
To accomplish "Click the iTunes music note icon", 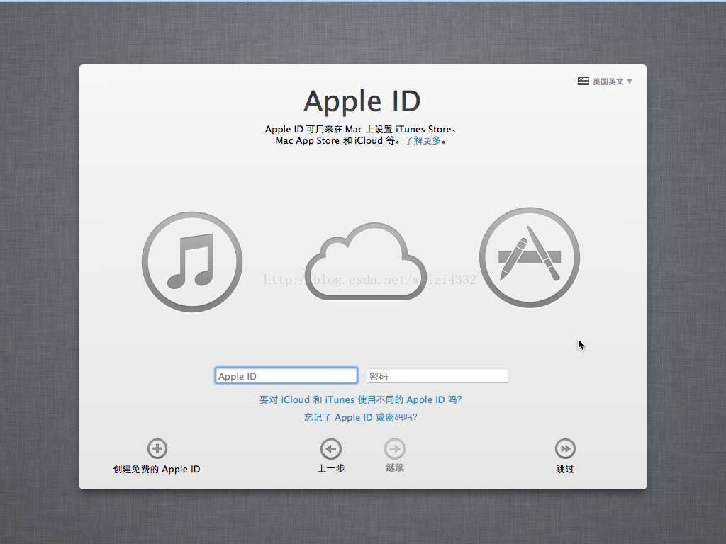I will point(192,262).
